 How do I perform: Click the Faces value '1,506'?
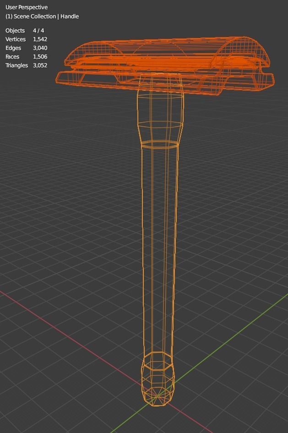pos(40,57)
